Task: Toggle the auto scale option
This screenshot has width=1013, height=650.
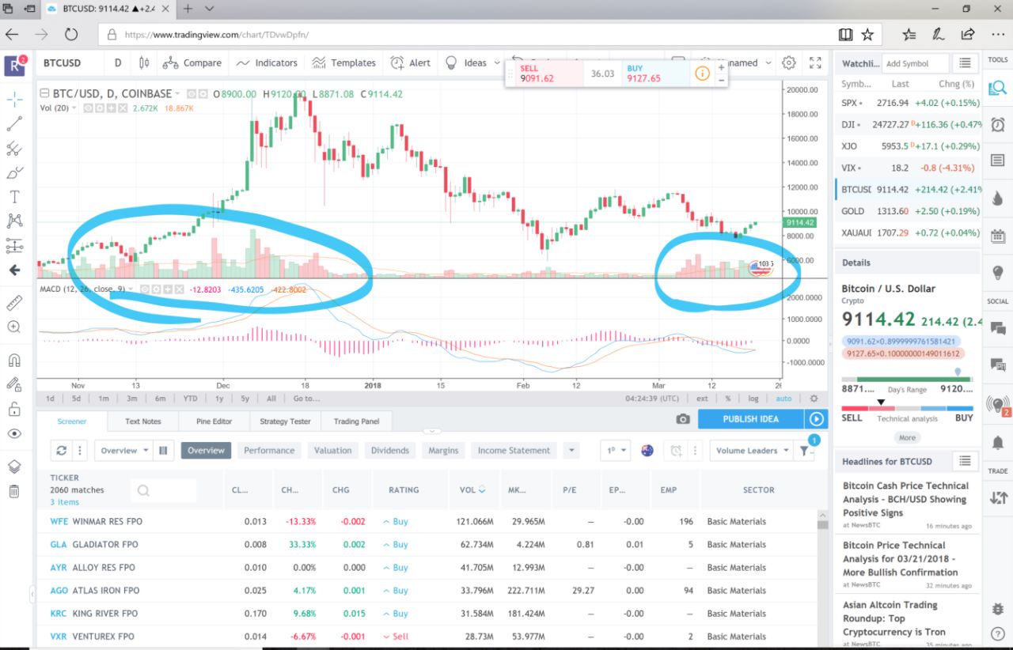Action: [x=783, y=399]
